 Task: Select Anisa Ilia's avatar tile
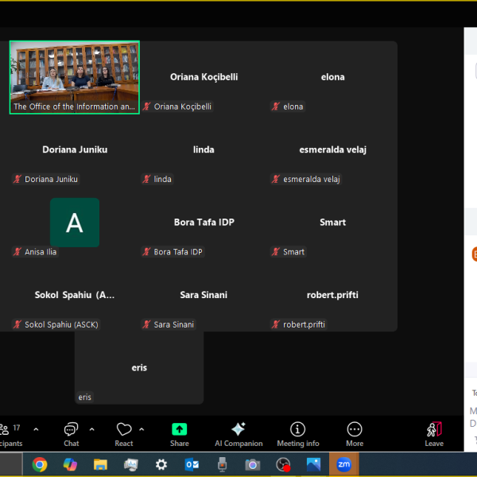coord(75,223)
